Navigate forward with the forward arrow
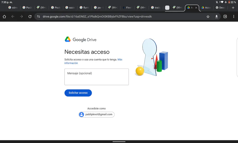 21,17
